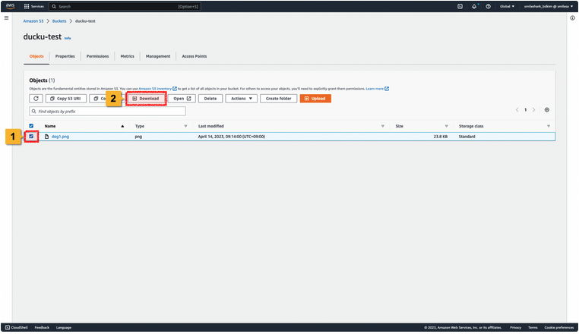
Task: Click the orange Upload button
Action: coord(315,99)
